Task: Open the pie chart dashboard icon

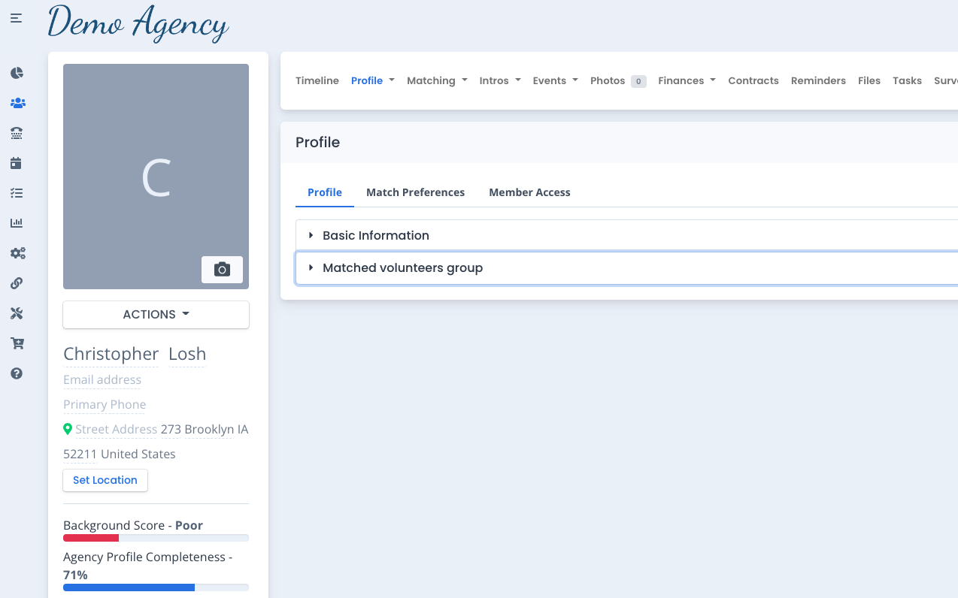Action: tap(17, 73)
